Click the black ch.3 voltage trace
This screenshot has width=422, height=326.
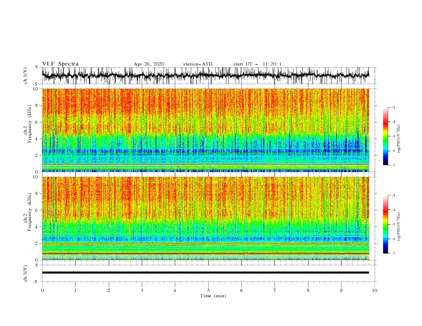click(x=205, y=273)
